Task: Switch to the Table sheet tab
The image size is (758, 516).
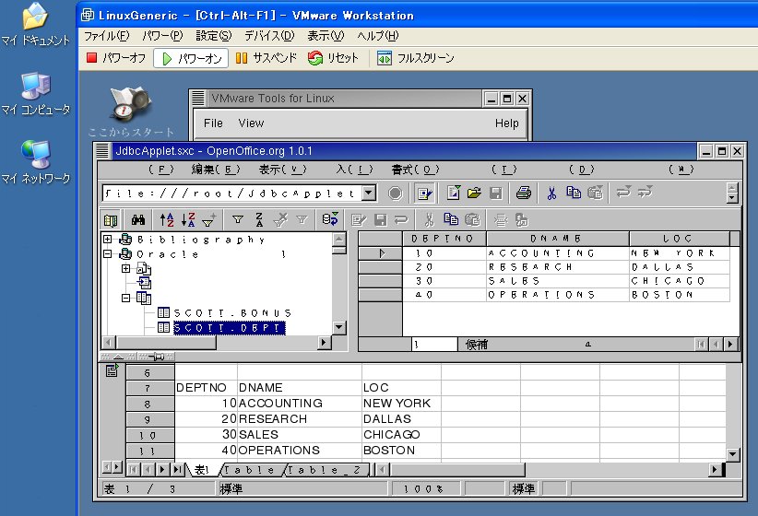Action: [x=249, y=470]
